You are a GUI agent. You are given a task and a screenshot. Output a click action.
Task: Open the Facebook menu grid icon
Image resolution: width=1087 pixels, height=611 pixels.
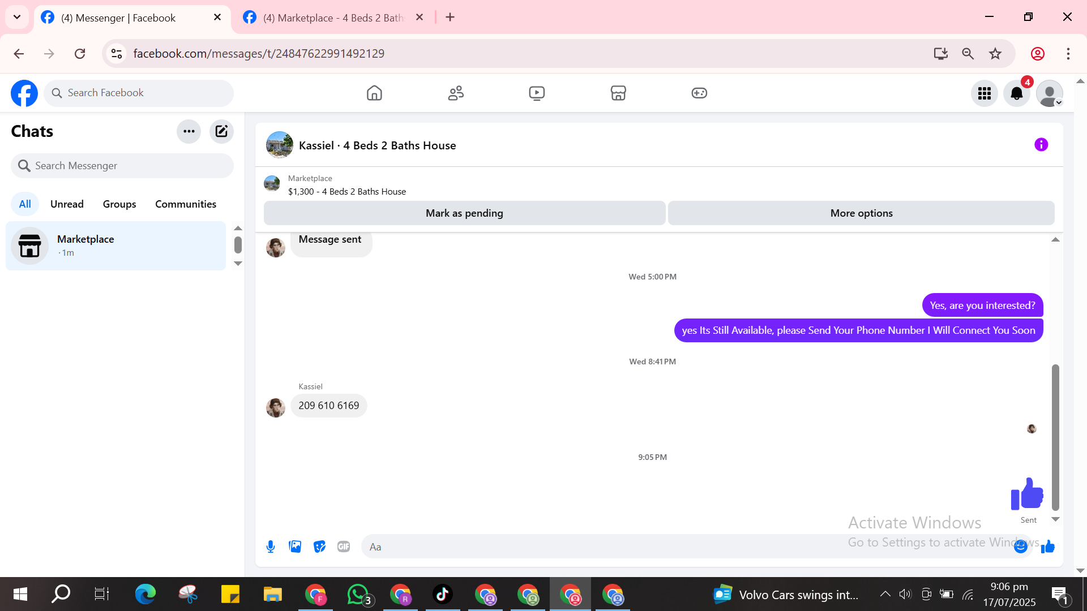click(985, 93)
